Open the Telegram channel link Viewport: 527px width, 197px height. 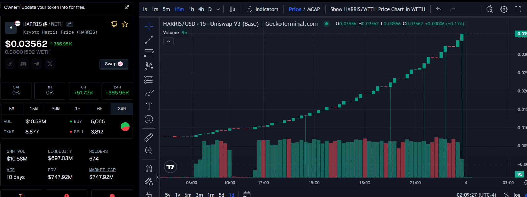(x=37, y=64)
